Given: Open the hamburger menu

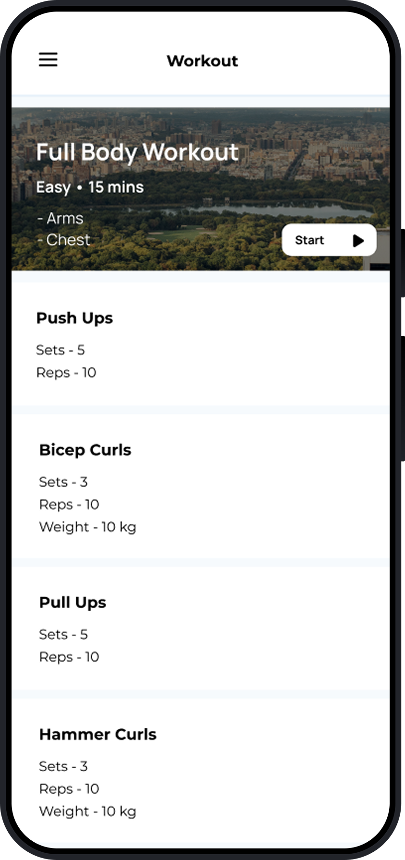Looking at the screenshot, I should 48,60.
